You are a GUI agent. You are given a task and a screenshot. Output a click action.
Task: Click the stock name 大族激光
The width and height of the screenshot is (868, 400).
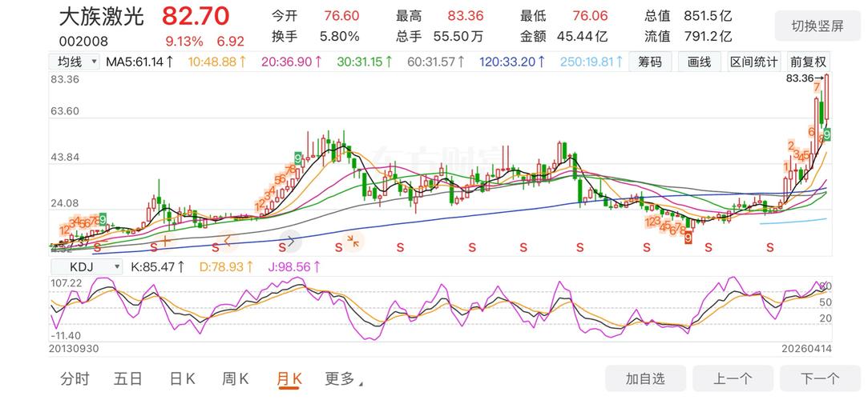click(x=101, y=17)
